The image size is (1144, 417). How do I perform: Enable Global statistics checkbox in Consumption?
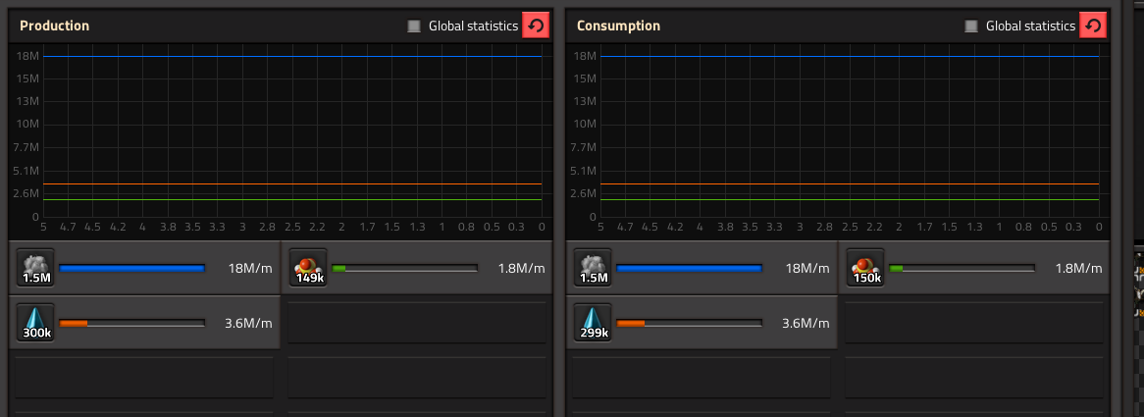coord(971,26)
